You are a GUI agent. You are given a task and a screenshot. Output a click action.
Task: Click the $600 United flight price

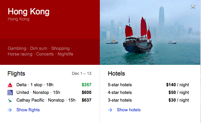click(x=86, y=93)
